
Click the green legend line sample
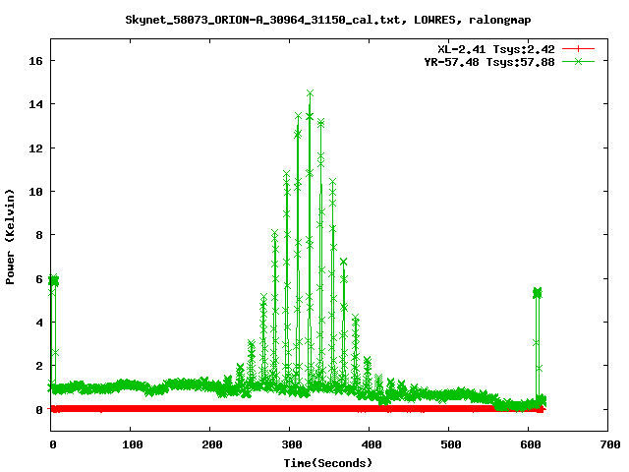(578, 61)
